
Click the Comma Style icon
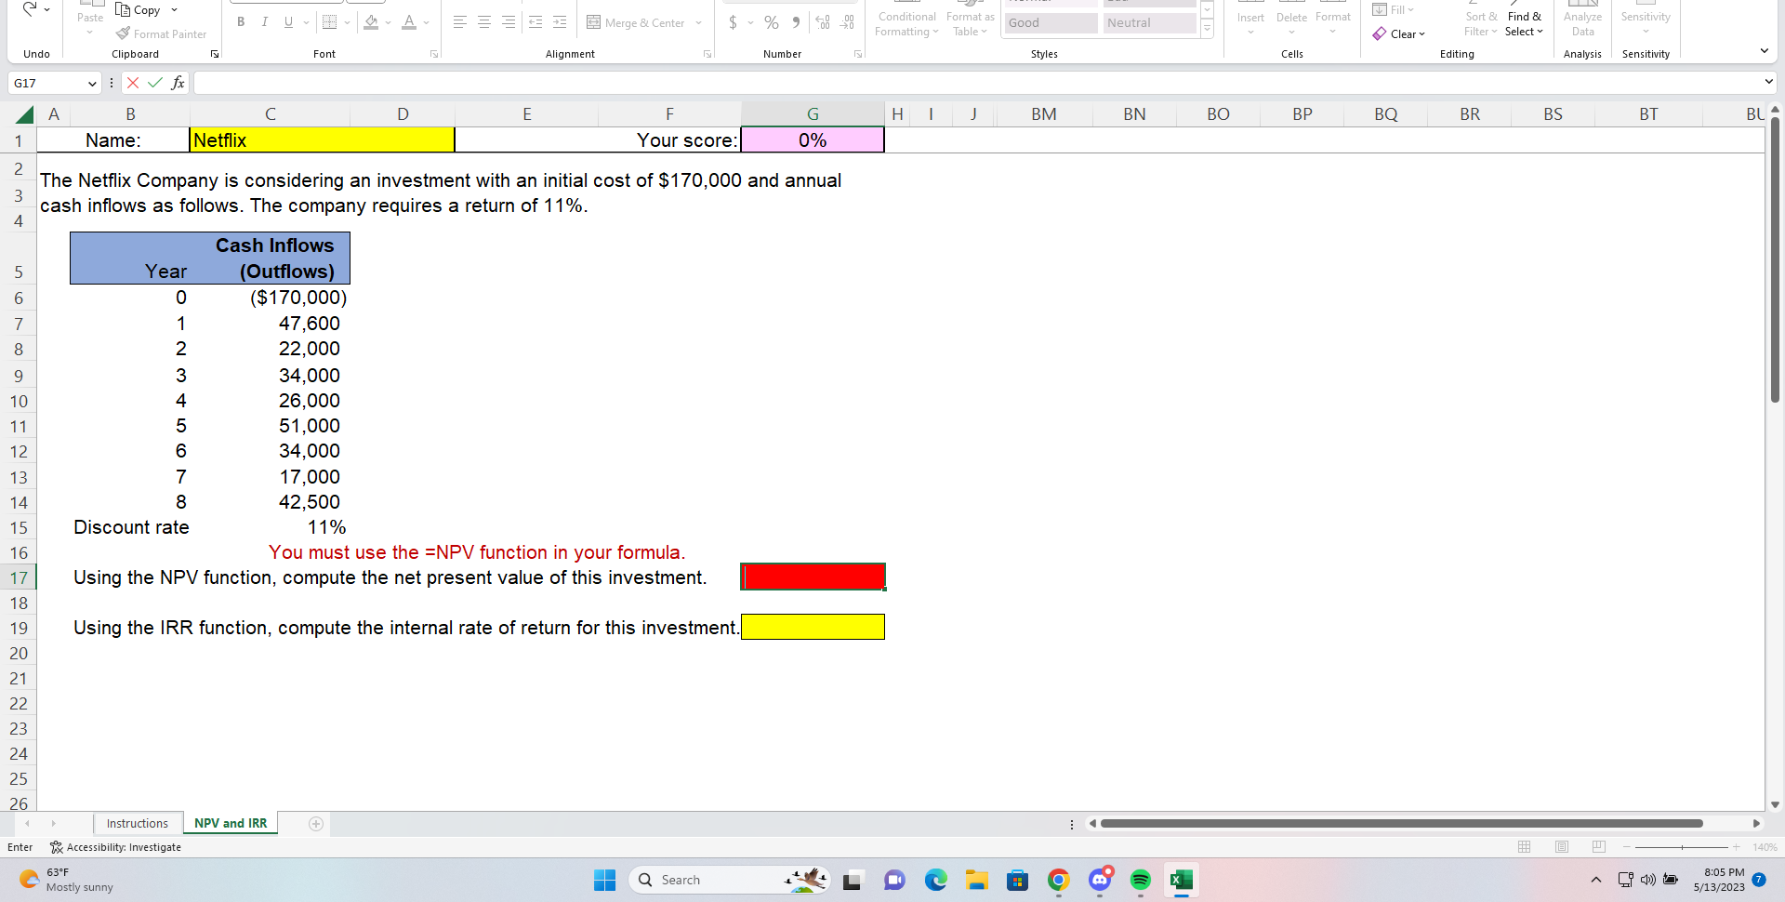[797, 21]
